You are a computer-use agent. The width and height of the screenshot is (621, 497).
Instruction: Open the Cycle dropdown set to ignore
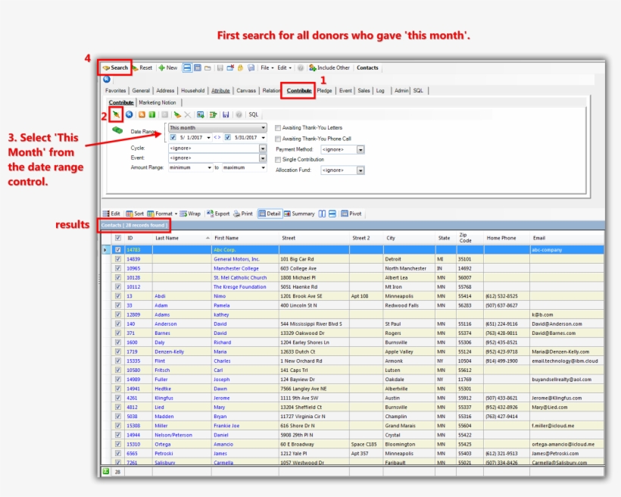pos(263,148)
